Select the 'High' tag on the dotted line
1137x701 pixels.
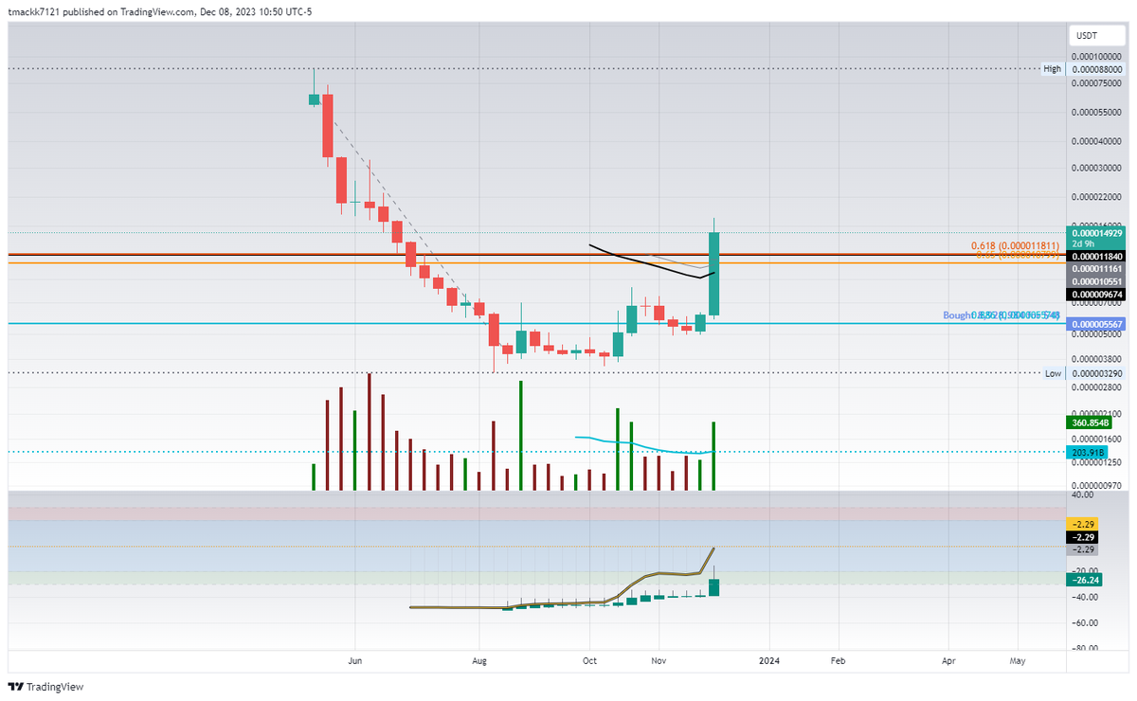[x=1052, y=69]
